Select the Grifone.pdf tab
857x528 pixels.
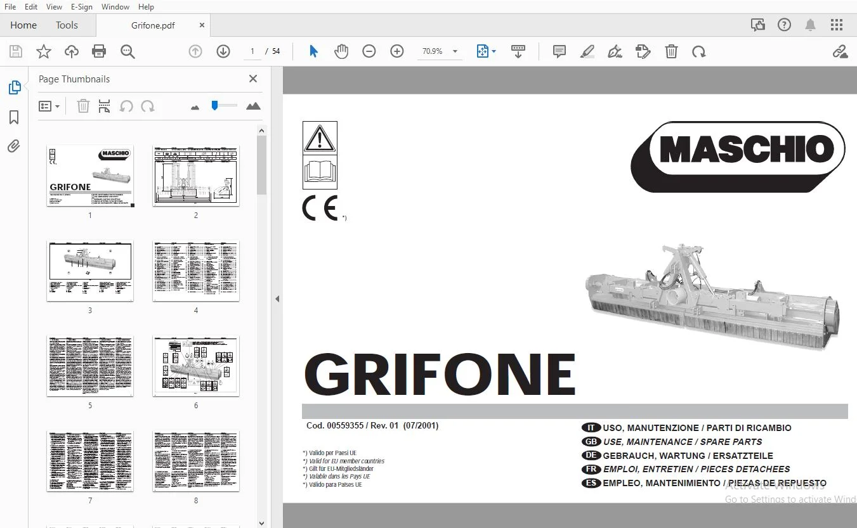point(153,25)
